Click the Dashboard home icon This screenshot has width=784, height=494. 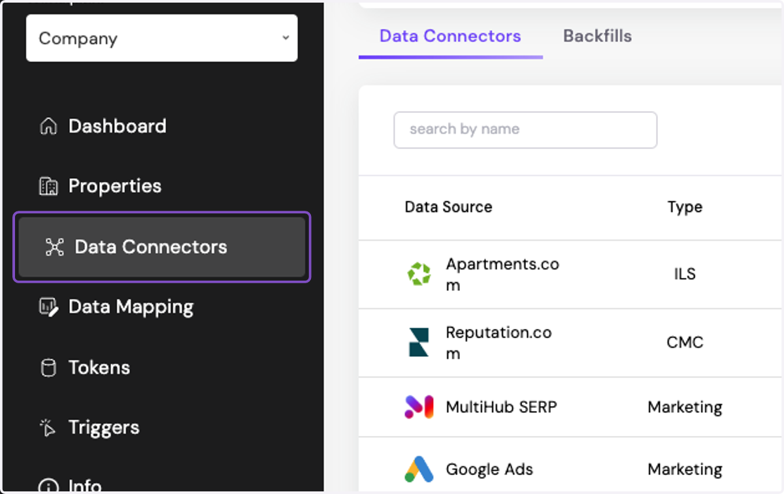point(48,126)
